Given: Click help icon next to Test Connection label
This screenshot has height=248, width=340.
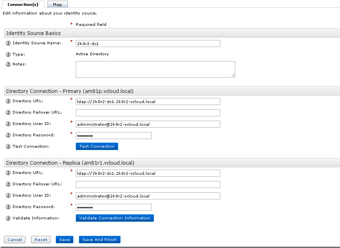Looking at the screenshot, I should click(x=8, y=147).
